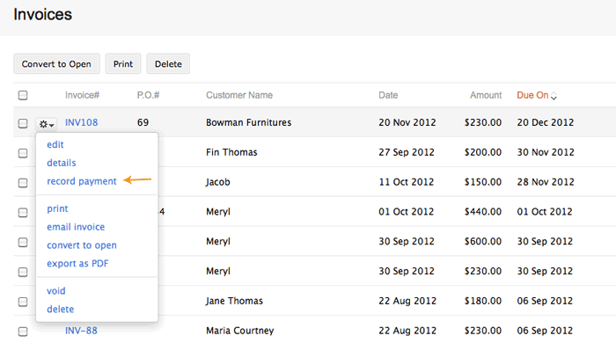Viewport: 616px width, 343px height.
Task: Open invoice INV108 link
Action: click(81, 122)
